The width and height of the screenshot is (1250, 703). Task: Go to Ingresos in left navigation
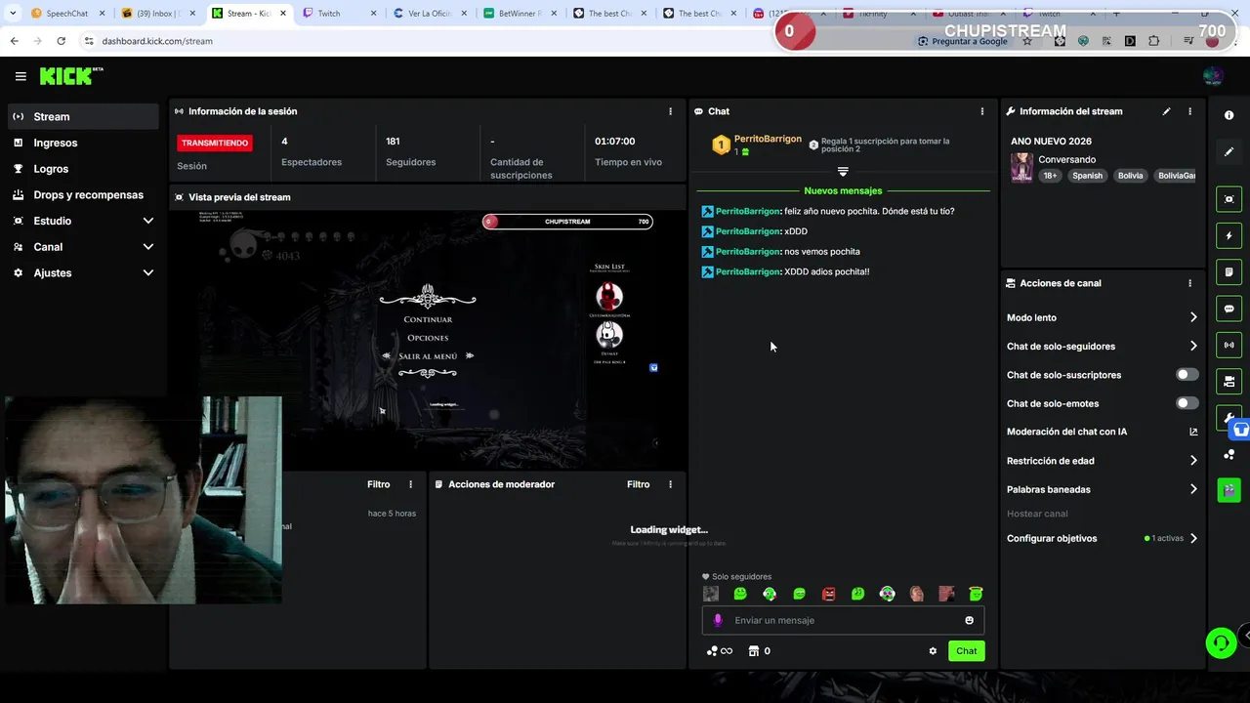pyautogui.click(x=82, y=143)
